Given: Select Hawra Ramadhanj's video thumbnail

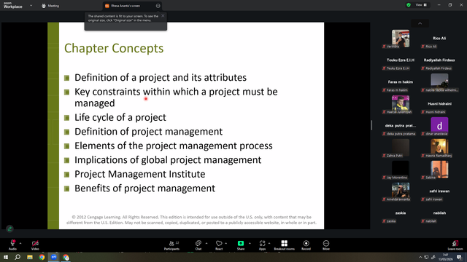Looking at the screenshot, I should (439, 148).
